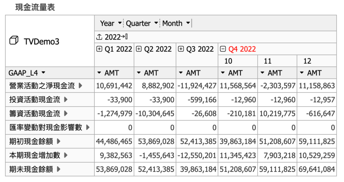
Task: Open AMT measure dropdown under Q1 2022
Action: coord(99,73)
